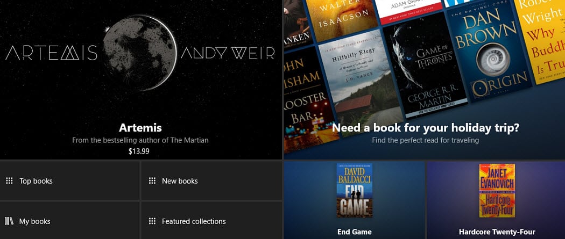Select the End Game title text
The image size is (565, 239).
[354, 232]
